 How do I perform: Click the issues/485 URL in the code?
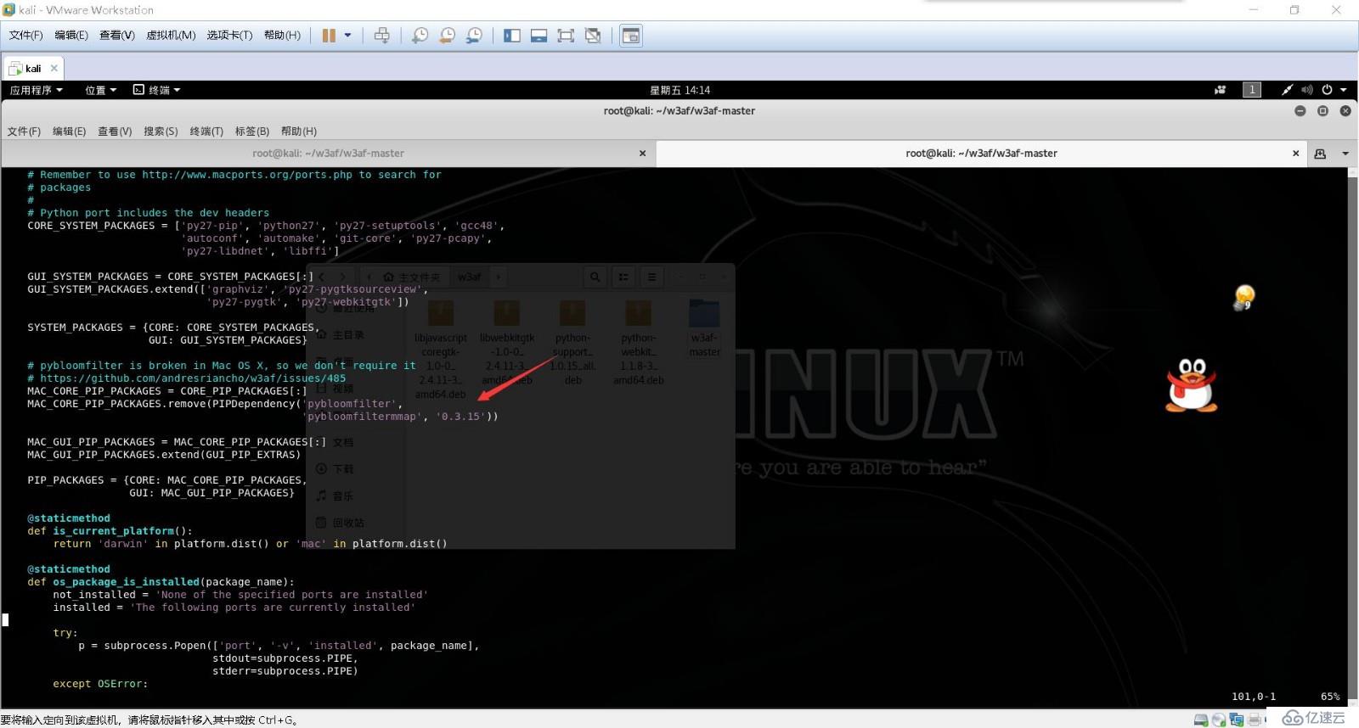click(x=193, y=378)
